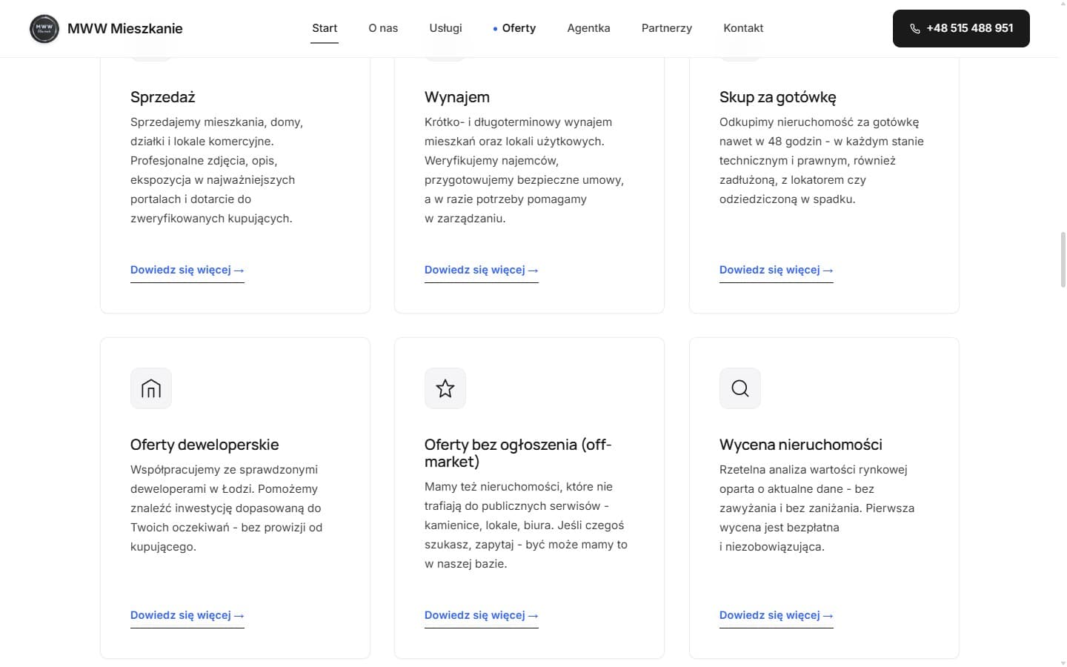
Task: Open the Start menu item
Action: click(x=325, y=28)
